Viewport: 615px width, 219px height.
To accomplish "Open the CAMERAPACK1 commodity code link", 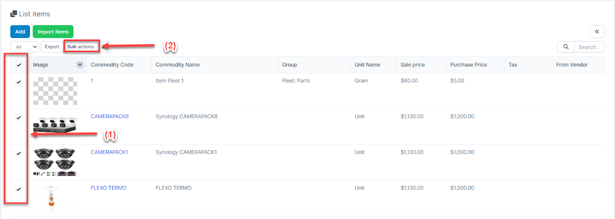I will coord(109,152).
